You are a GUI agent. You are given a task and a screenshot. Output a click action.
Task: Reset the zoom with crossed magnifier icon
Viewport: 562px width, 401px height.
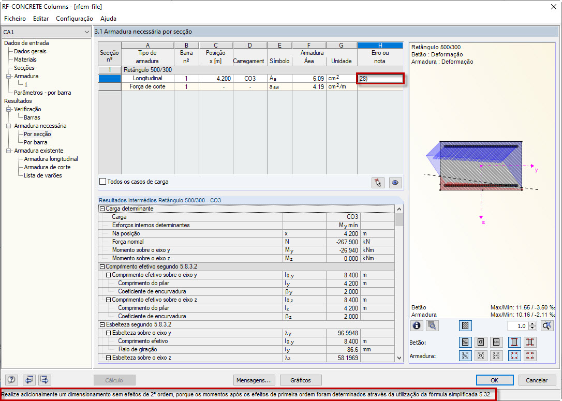point(546,326)
